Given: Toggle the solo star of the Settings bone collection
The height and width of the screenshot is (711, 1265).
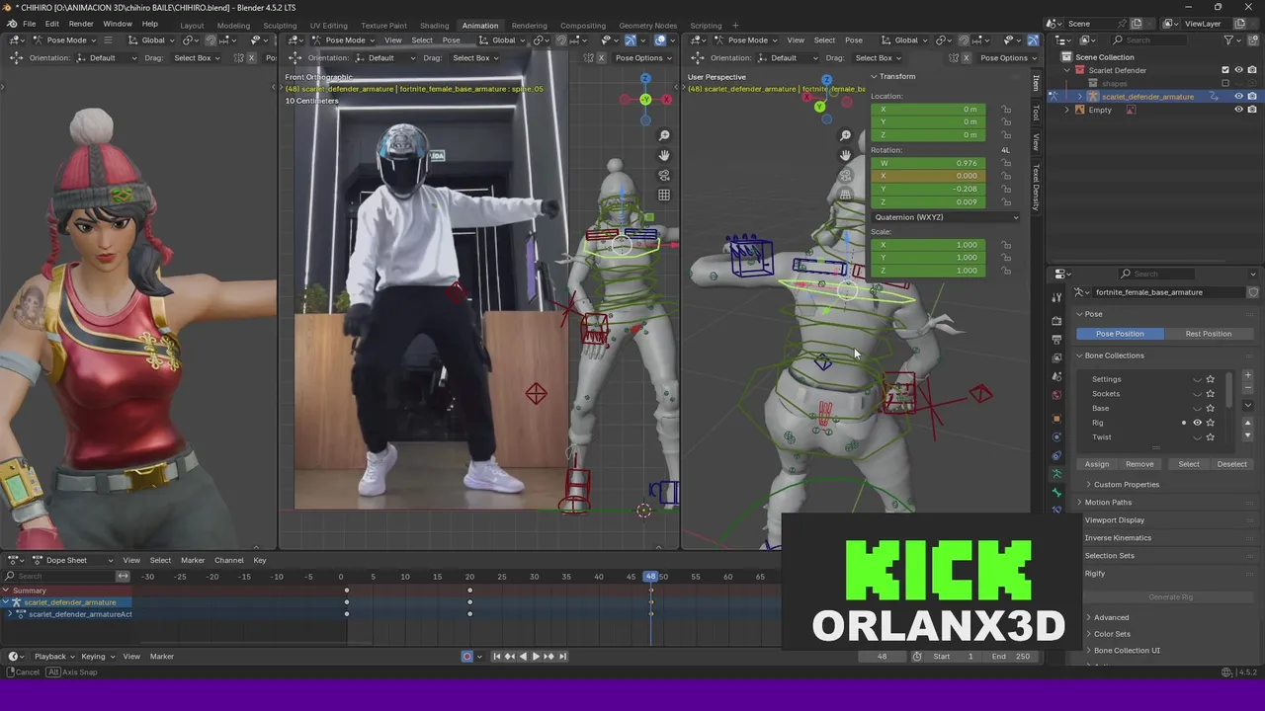Looking at the screenshot, I should pyautogui.click(x=1210, y=379).
